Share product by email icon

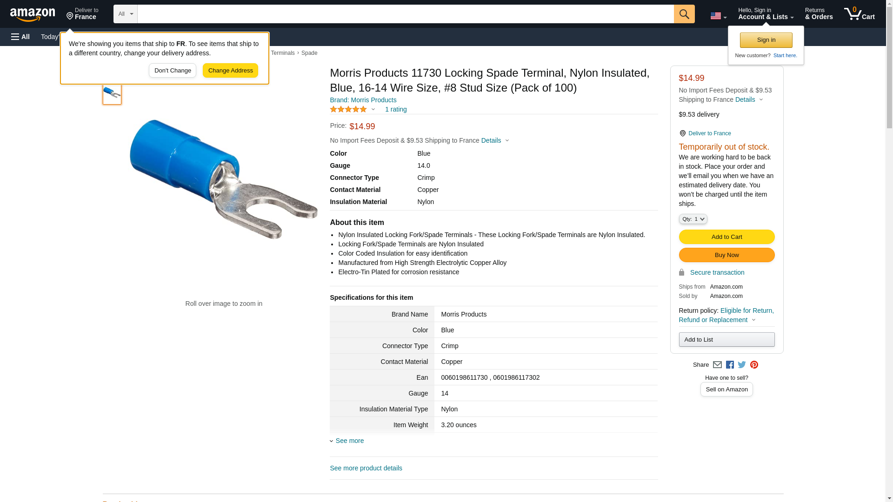[717, 365]
